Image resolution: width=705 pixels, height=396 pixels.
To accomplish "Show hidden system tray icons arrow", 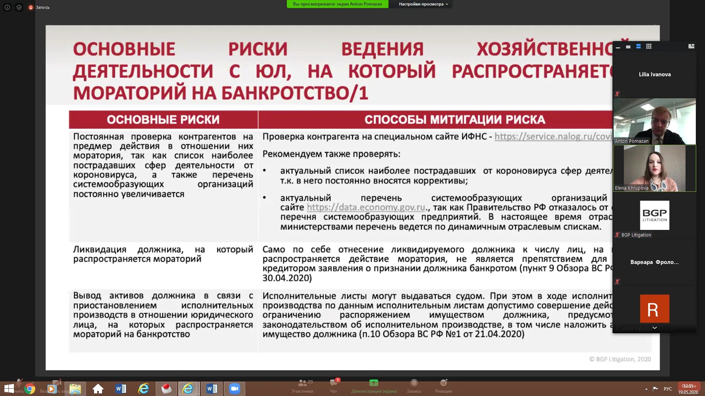I will pyautogui.click(x=646, y=389).
